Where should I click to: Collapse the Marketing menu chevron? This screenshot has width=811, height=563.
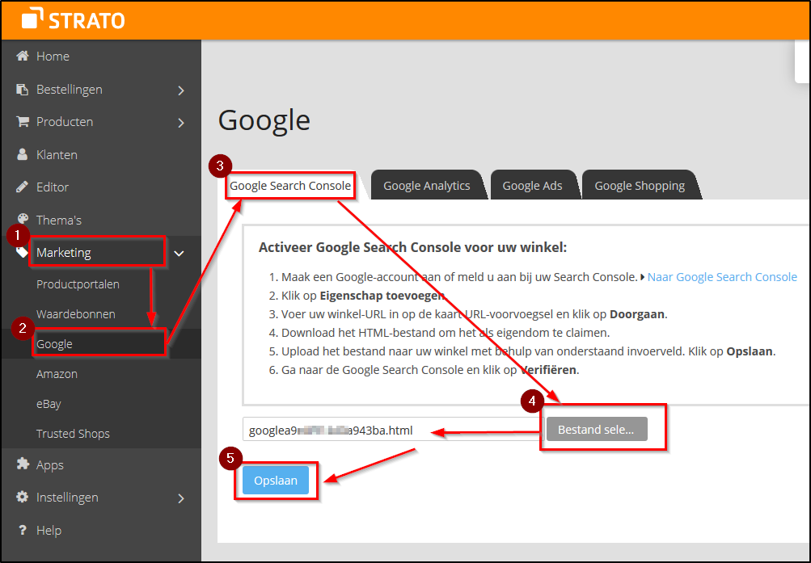[x=180, y=254]
